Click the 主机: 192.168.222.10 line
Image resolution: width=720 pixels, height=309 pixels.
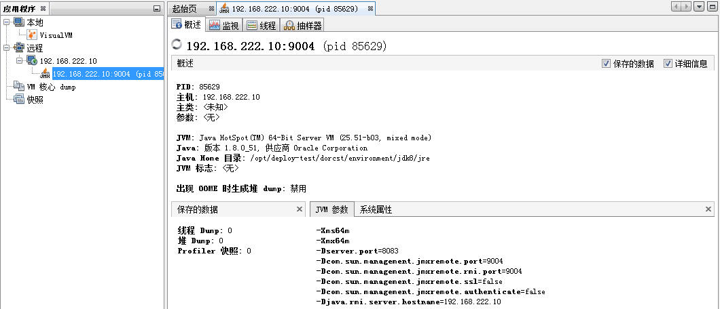218,97
